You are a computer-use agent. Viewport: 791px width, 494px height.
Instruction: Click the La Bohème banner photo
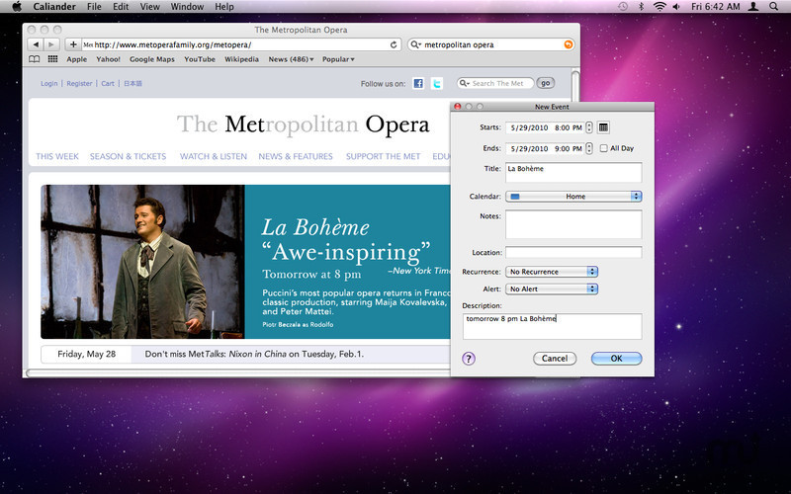click(142, 262)
